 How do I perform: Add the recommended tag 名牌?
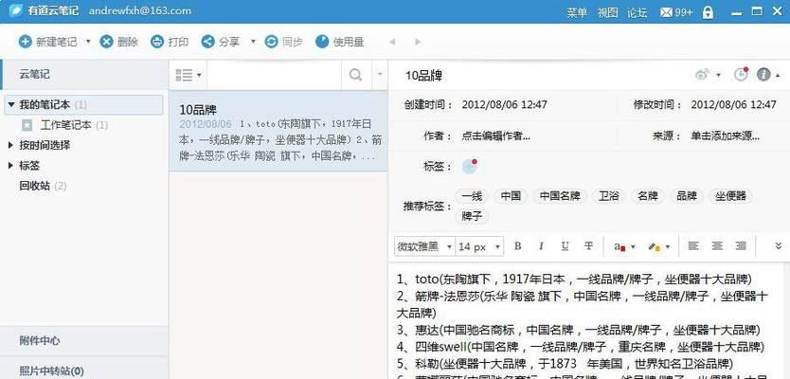[x=647, y=196]
